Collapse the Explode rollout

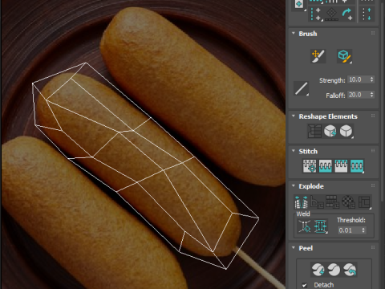click(294, 185)
